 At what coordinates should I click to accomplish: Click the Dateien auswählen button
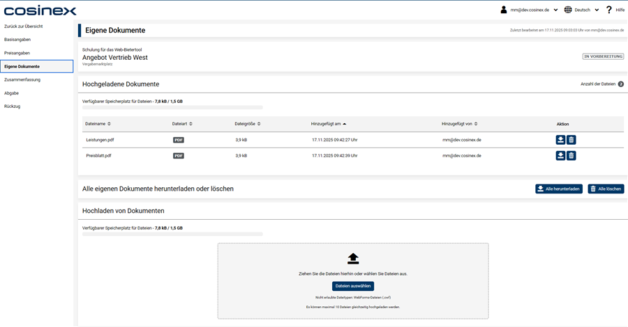click(x=352, y=286)
